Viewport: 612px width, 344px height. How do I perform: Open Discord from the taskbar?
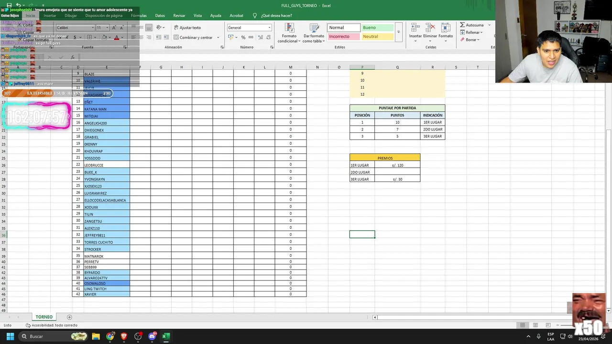coord(152,336)
